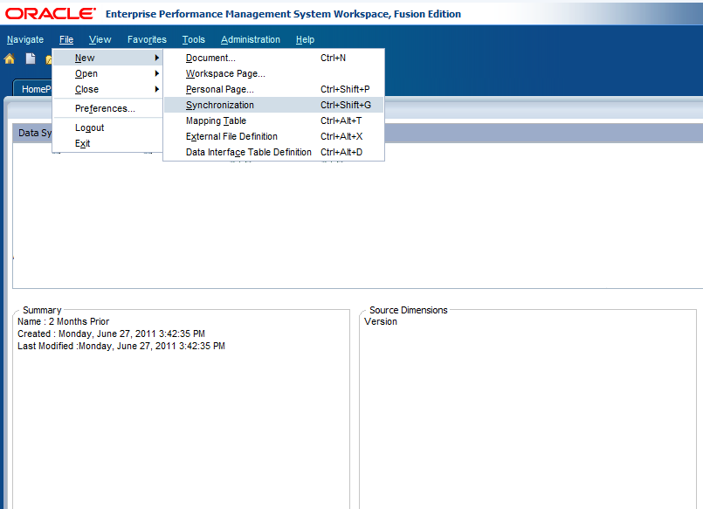The height and width of the screenshot is (509, 703).
Task: Click the Open folder toolbar icon
Action: click(50, 57)
